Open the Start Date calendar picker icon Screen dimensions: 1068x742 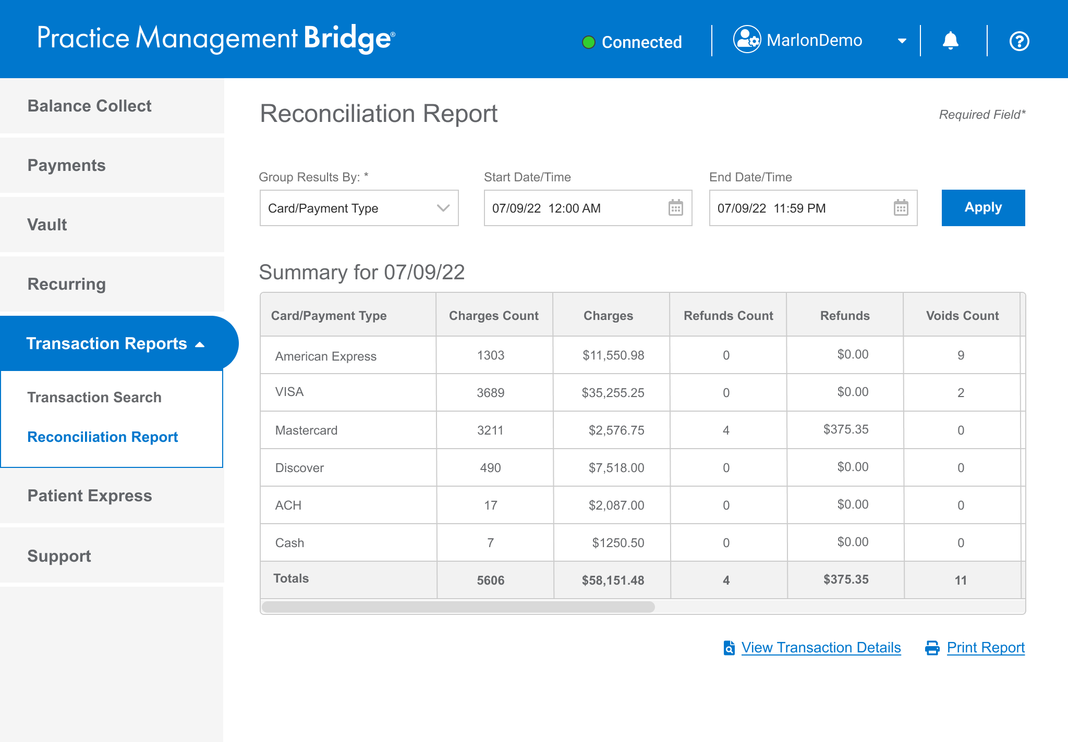pyautogui.click(x=675, y=208)
